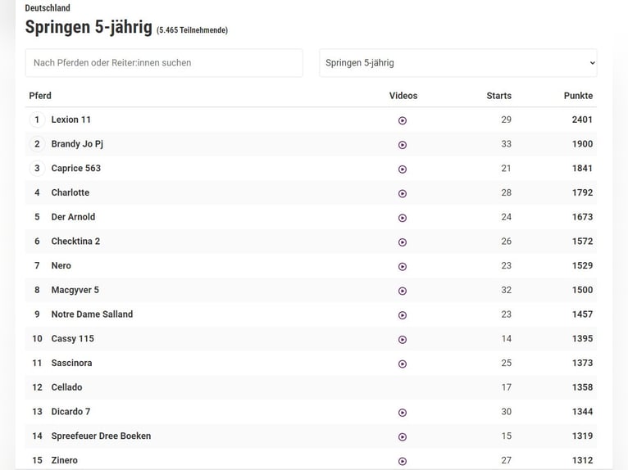Play the Zinero video
Image resolution: width=628 pixels, height=470 pixels.
pyautogui.click(x=402, y=461)
